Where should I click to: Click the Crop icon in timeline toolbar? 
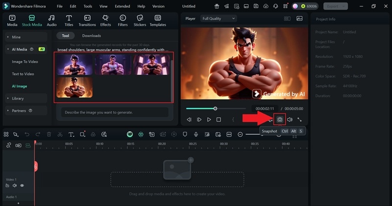tap(82, 134)
